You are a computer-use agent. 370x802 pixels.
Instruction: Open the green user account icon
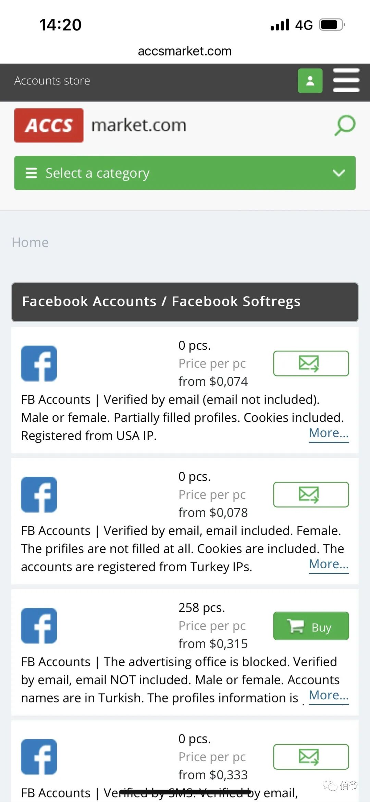(x=310, y=81)
